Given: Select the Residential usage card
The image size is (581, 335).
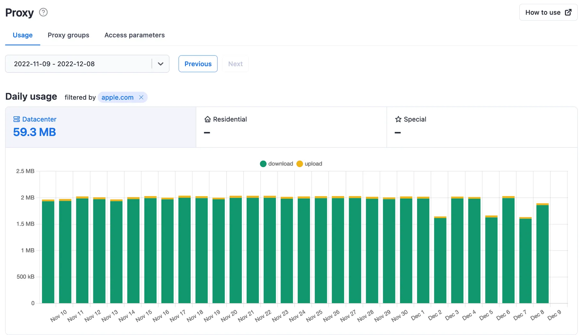Looking at the screenshot, I should 291,127.
